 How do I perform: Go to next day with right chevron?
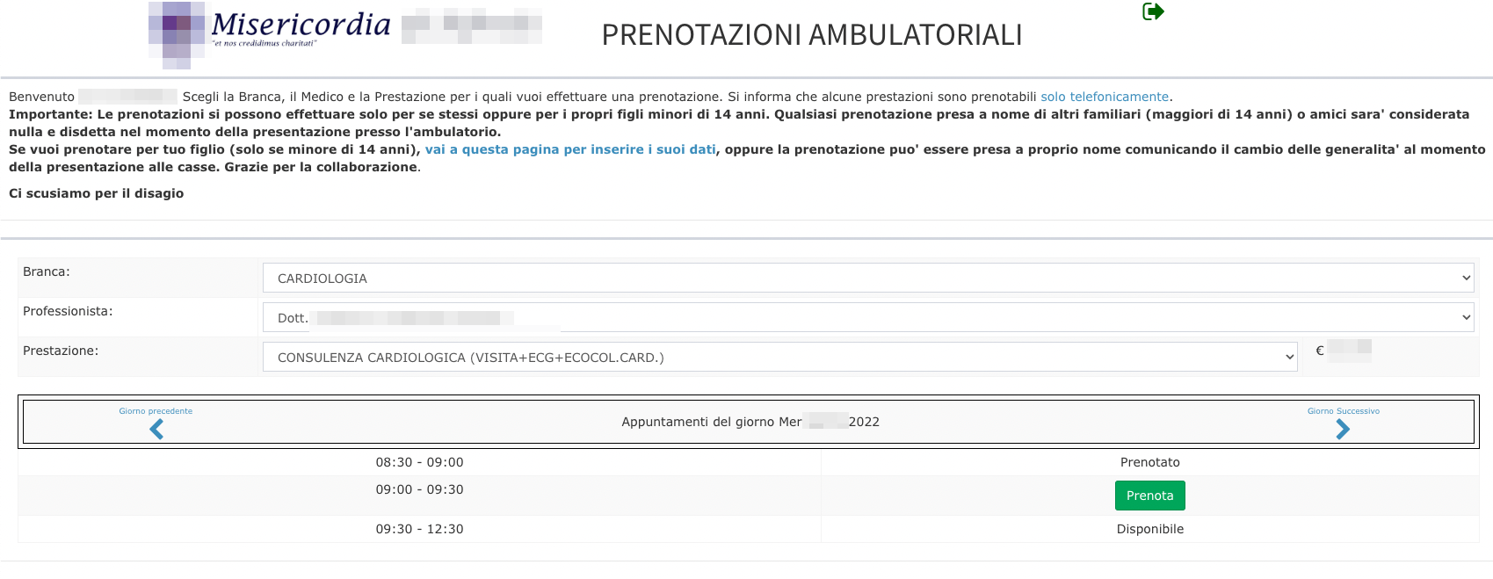coord(1343,429)
